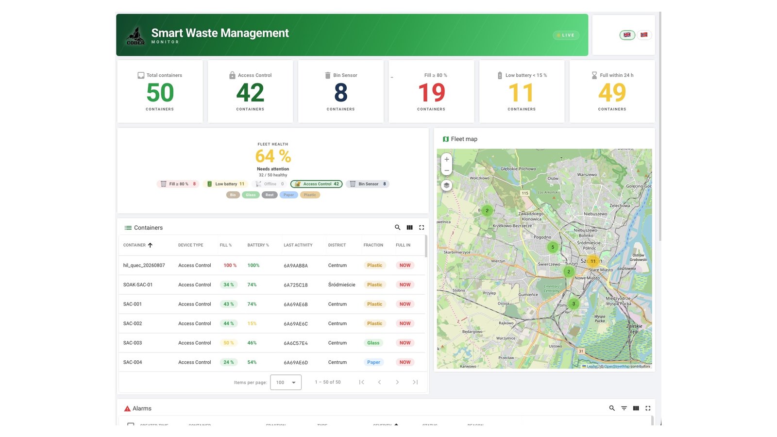Go to next page of containers
Image resolution: width=777 pixels, height=437 pixels.
[x=397, y=382]
